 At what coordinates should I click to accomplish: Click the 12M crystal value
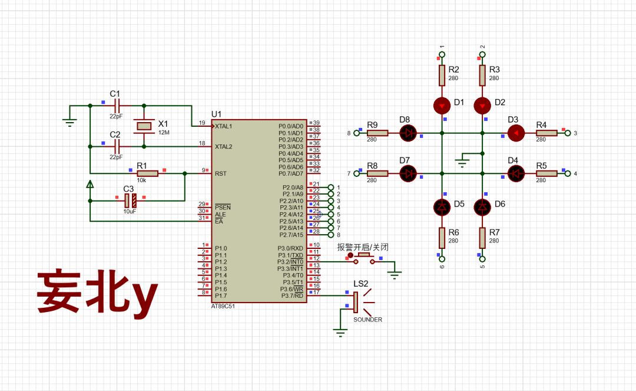[164, 132]
